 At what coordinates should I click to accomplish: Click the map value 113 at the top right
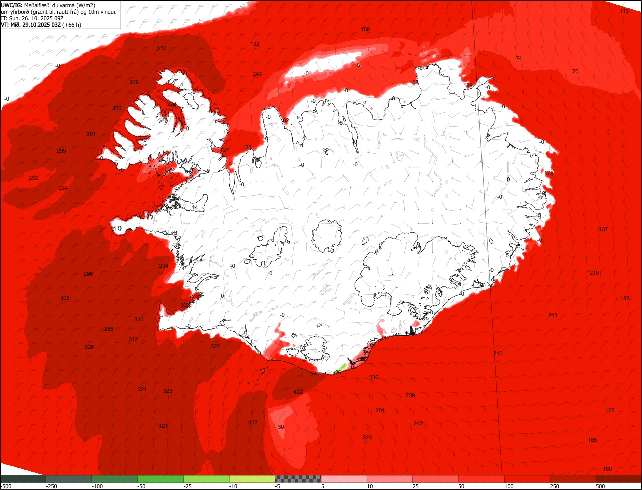click(x=624, y=11)
